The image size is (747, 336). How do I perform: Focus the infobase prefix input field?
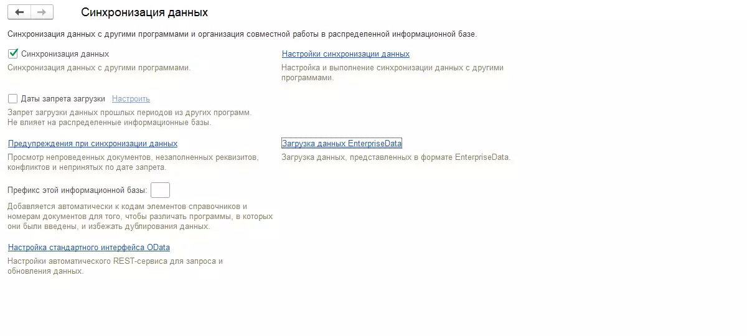coord(160,190)
